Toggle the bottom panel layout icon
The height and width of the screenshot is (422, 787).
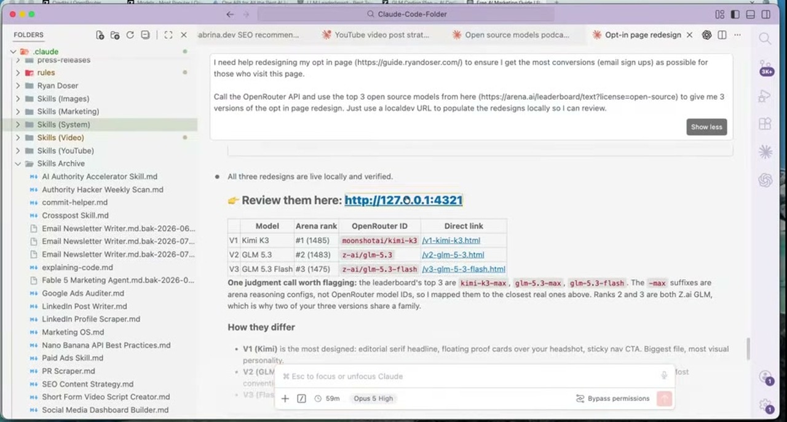pyautogui.click(x=751, y=14)
